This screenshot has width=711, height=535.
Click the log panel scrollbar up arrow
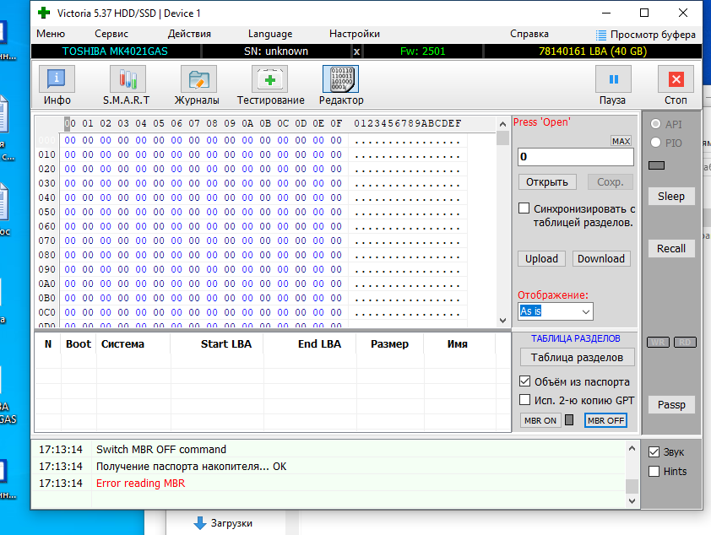coord(632,448)
